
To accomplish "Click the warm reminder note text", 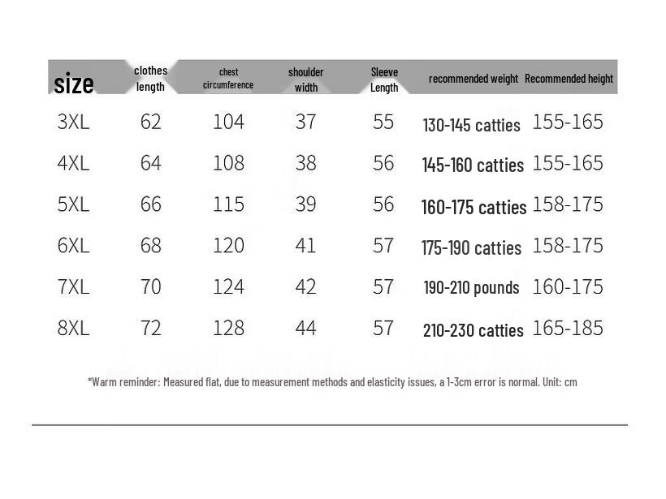I will pos(332,381).
